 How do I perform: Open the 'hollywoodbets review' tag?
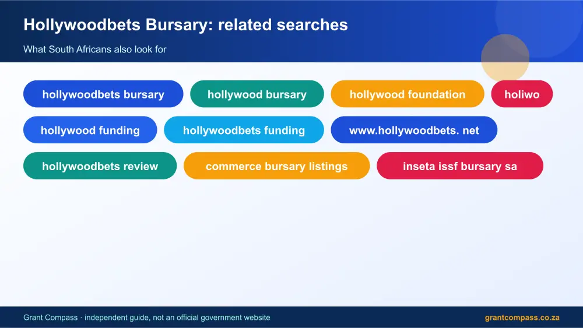click(x=100, y=165)
